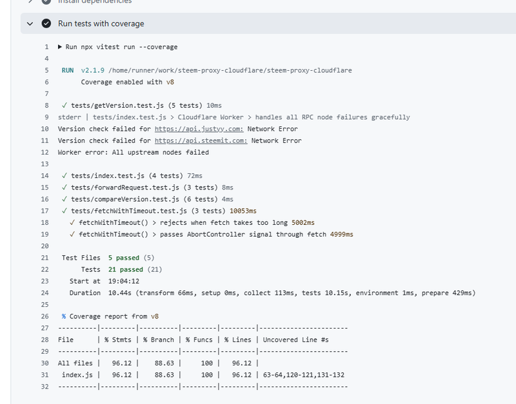This screenshot has height=404, width=516.
Task: Jump to log line number 12
Action: 45,152
